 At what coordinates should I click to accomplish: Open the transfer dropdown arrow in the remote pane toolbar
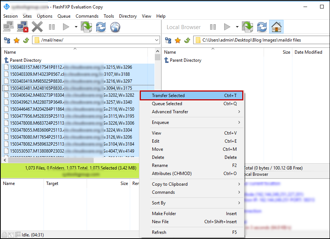pyautogui.click(x=76, y=27)
